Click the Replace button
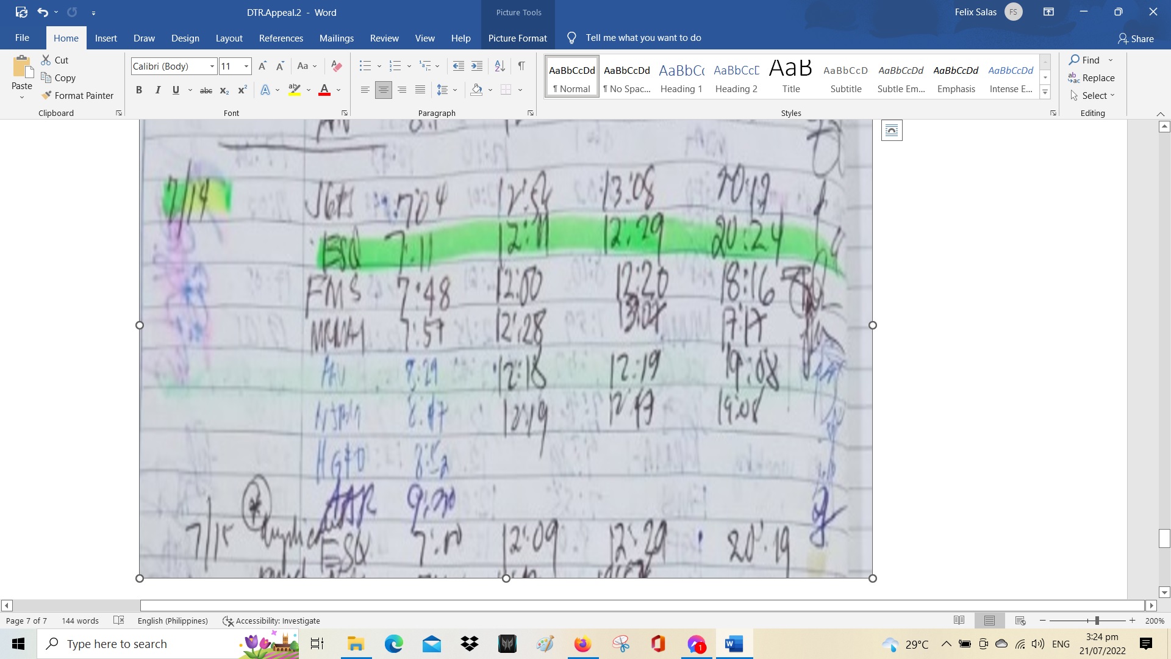Viewport: 1171px width, 659px height. pyautogui.click(x=1091, y=78)
